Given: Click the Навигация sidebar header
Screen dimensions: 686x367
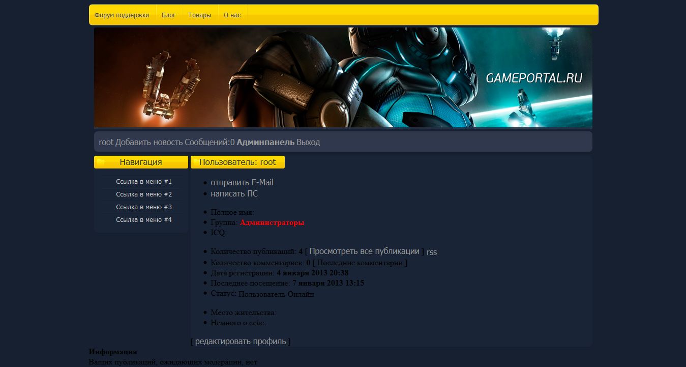Looking at the screenshot, I should [141, 162].
